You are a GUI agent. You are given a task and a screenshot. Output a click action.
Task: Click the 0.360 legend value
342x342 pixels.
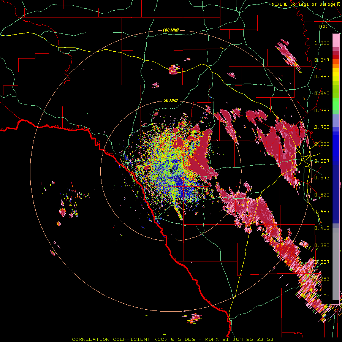click(322, 245)
